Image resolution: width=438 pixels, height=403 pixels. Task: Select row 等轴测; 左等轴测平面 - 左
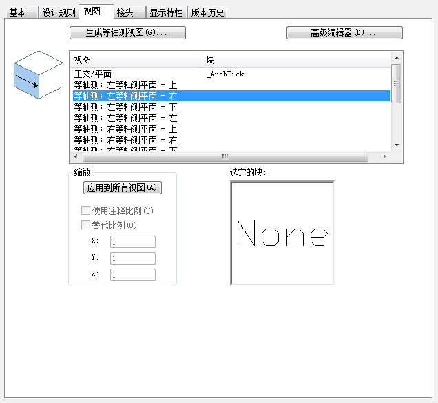click(231, 118)
